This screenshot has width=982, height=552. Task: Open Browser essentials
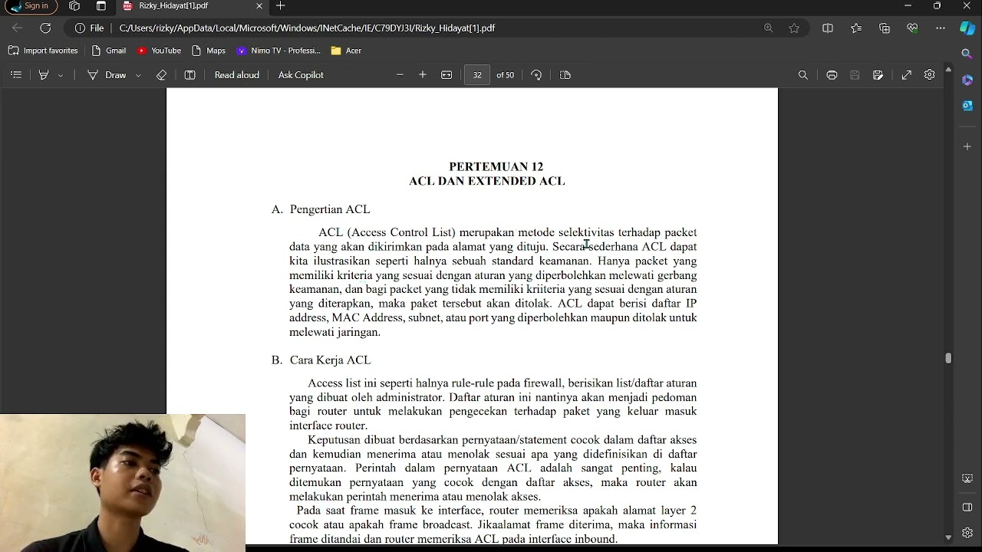pos(912,28)
